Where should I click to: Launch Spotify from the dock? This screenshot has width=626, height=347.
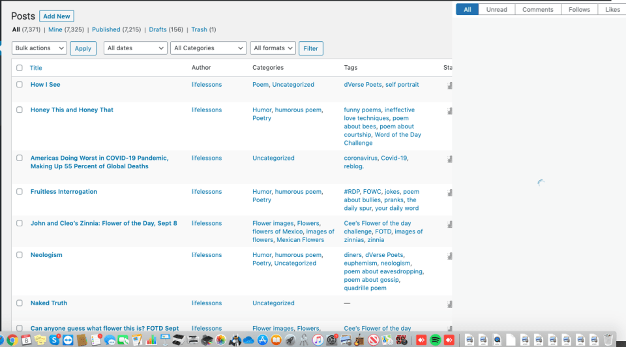pyautogui.click(x=436, y=340)
